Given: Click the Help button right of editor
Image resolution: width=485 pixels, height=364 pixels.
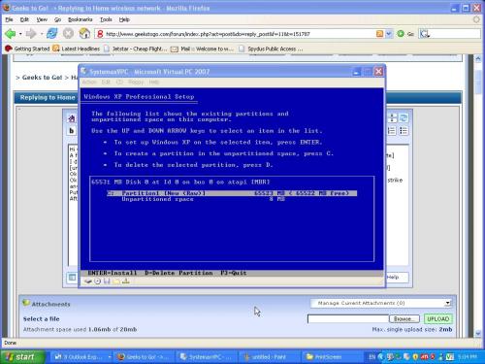Looking at the screenshot, I should (x=397, y=278).
